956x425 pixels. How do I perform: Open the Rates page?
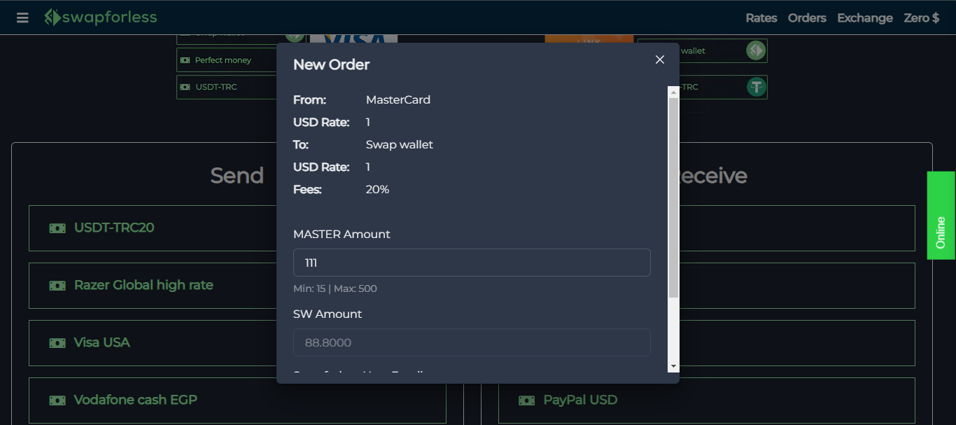click(761, 18)
